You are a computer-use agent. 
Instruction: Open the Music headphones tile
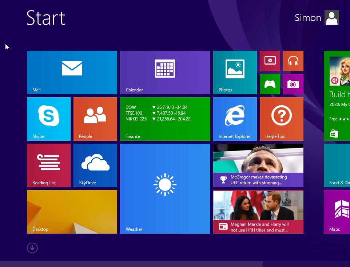[x=293, y=61]
